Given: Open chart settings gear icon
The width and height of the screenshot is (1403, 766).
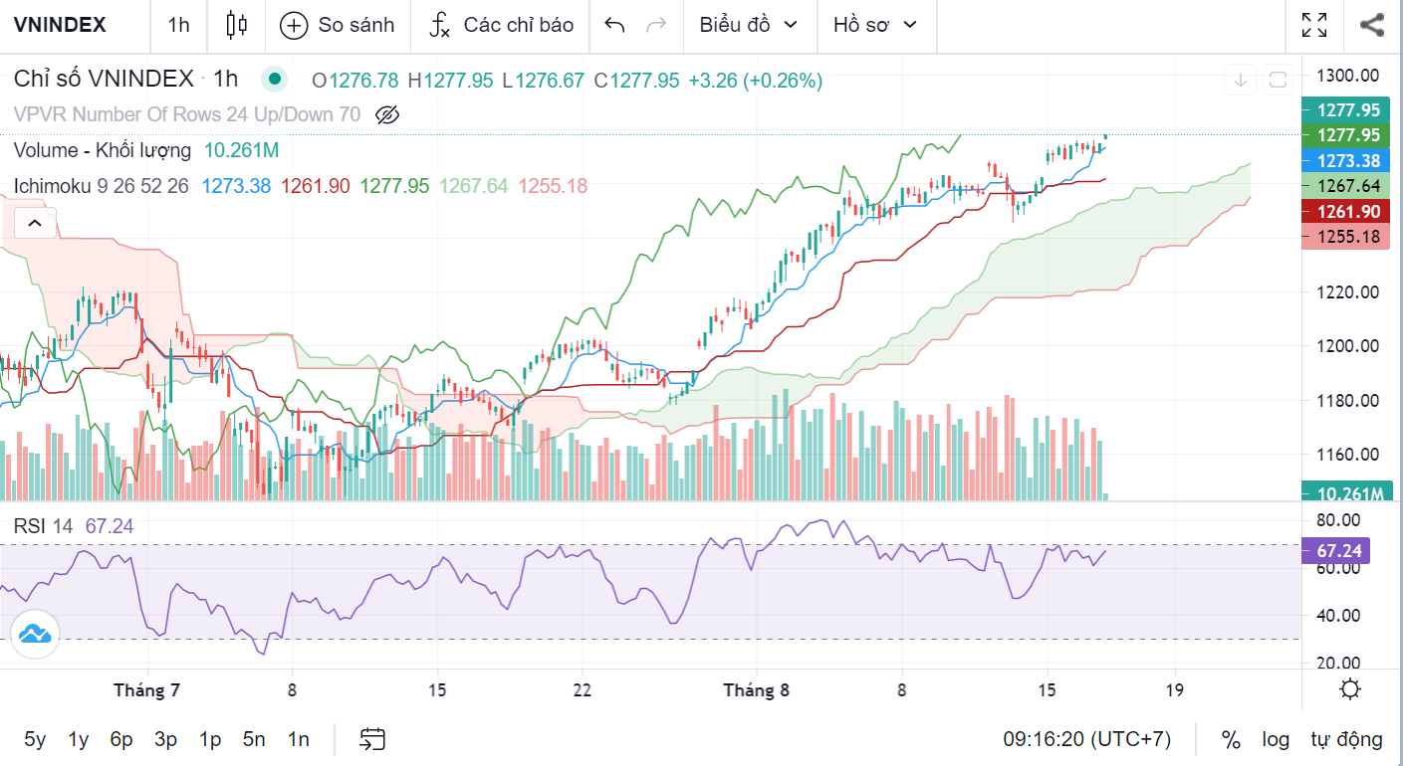Looking at the screenshot, I should [1350, 688].
